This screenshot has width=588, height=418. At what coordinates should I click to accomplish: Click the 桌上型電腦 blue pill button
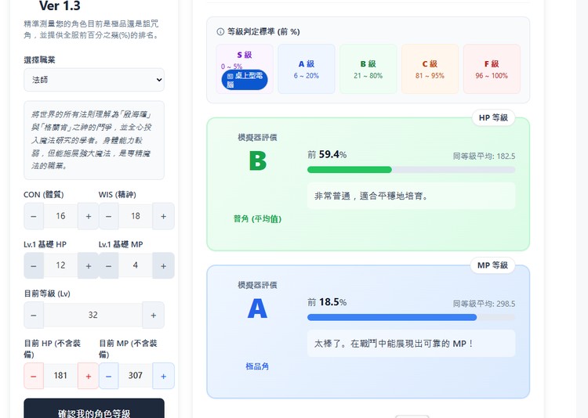coord(245,80)
